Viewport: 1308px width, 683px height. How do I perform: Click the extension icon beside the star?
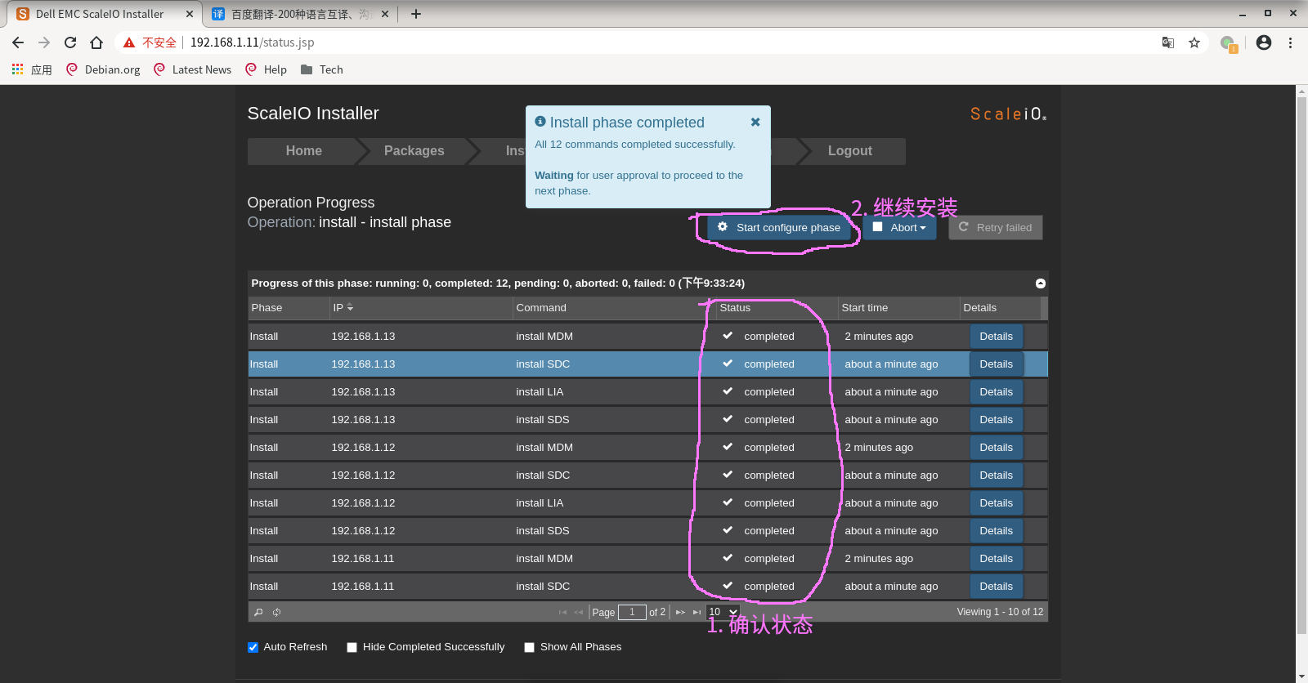(1229, 43)
